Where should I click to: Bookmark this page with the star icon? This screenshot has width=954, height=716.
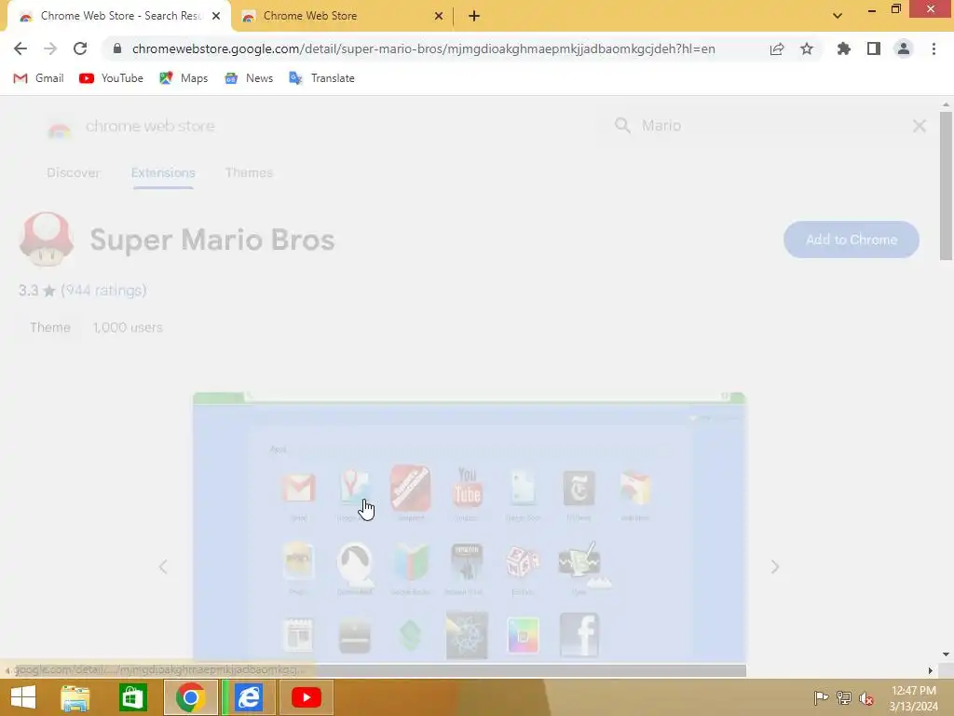point(807,48)
